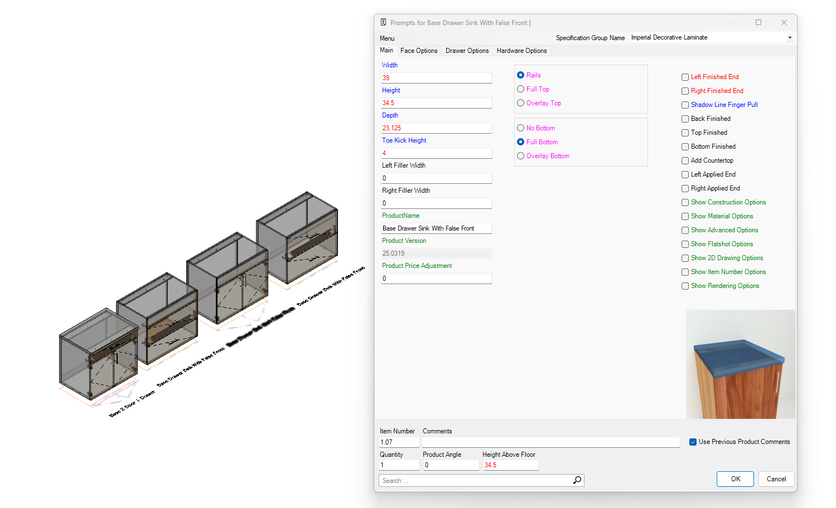Select the Full Top radio button
The height and width of the screenshot is (508, 836).
point(520,89)
